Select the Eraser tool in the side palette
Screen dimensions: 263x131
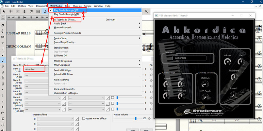[3, 25]
